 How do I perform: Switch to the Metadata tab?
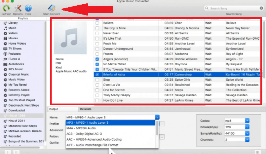pos(85,109)
